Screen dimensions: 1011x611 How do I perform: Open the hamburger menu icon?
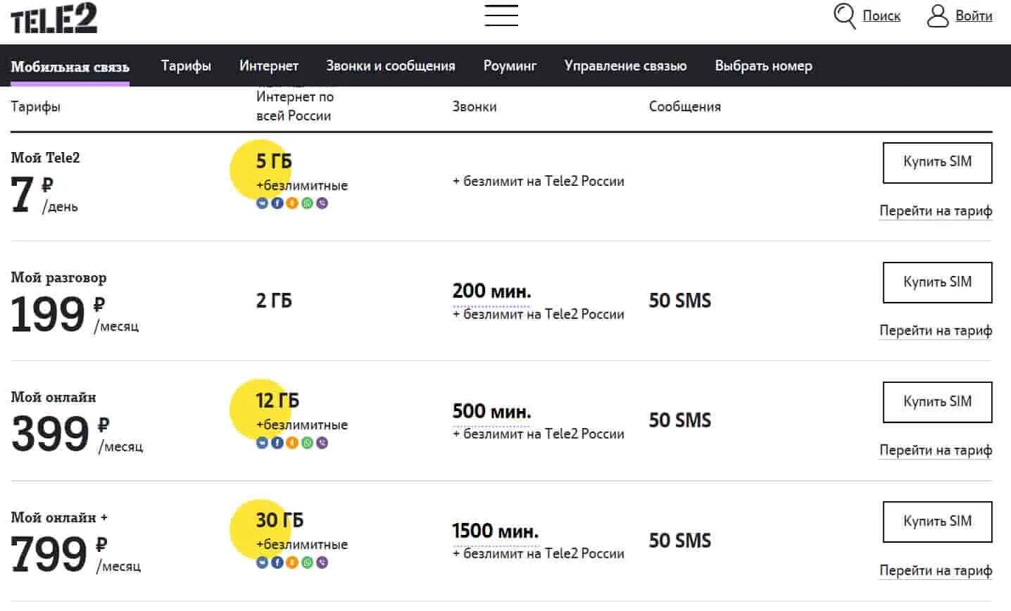pyautogui.click(x=501, y=15)
